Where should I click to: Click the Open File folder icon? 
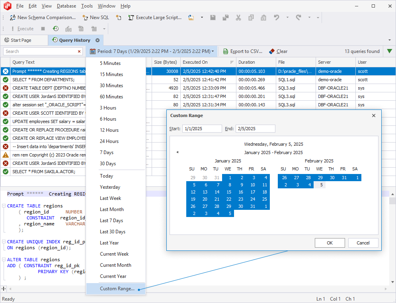(191, 18)
